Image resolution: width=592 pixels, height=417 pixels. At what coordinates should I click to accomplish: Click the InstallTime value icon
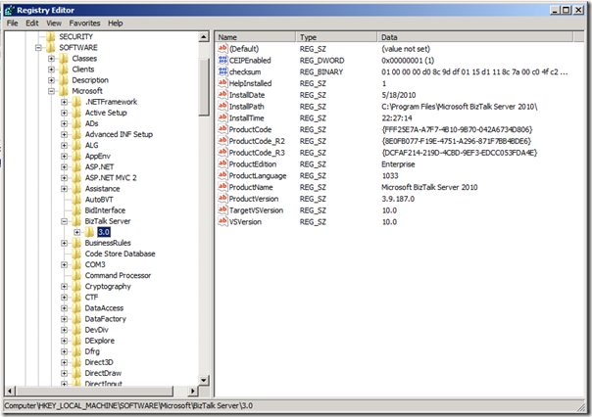click(x=222, y=117)
